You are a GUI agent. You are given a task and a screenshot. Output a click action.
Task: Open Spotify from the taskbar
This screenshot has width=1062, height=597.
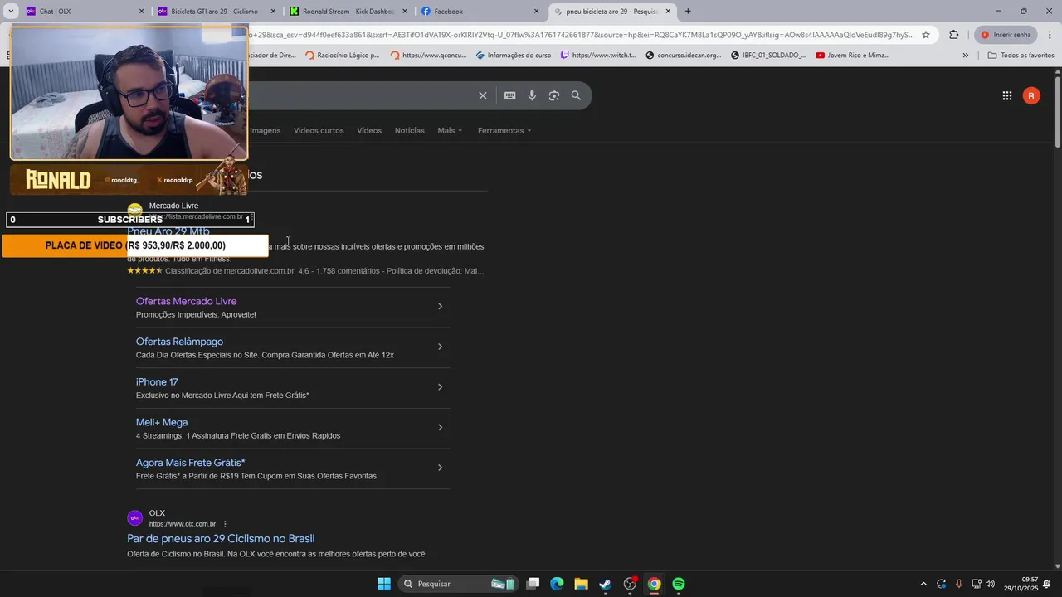pyautogui.click(x=679, y=584)
